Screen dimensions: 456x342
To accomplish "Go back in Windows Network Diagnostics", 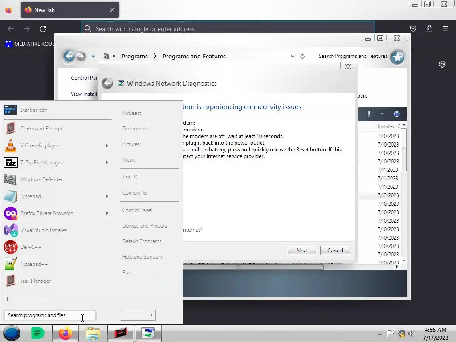I will 107,83.
